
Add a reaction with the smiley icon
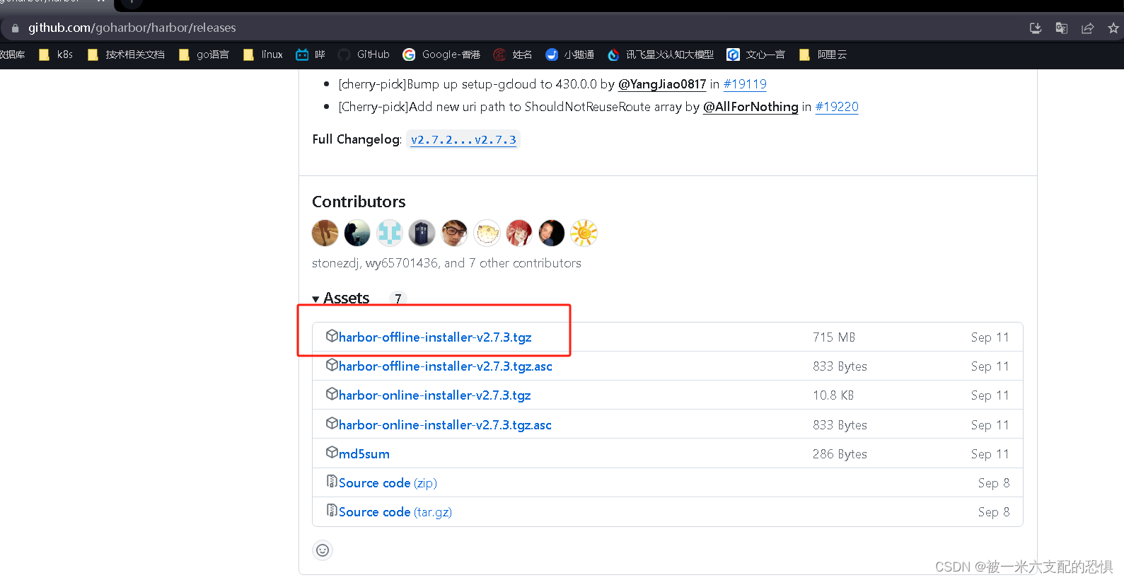323,550
